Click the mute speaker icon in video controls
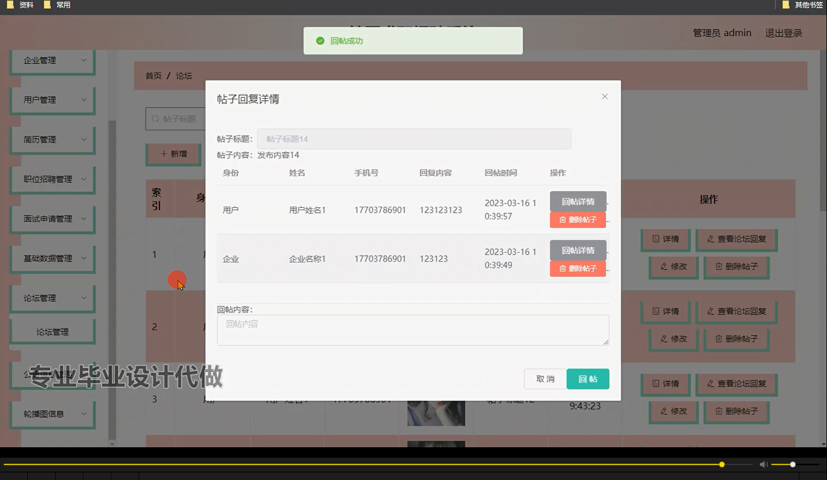Viewport: 827px width, 480px height. [x=763, y=464]
